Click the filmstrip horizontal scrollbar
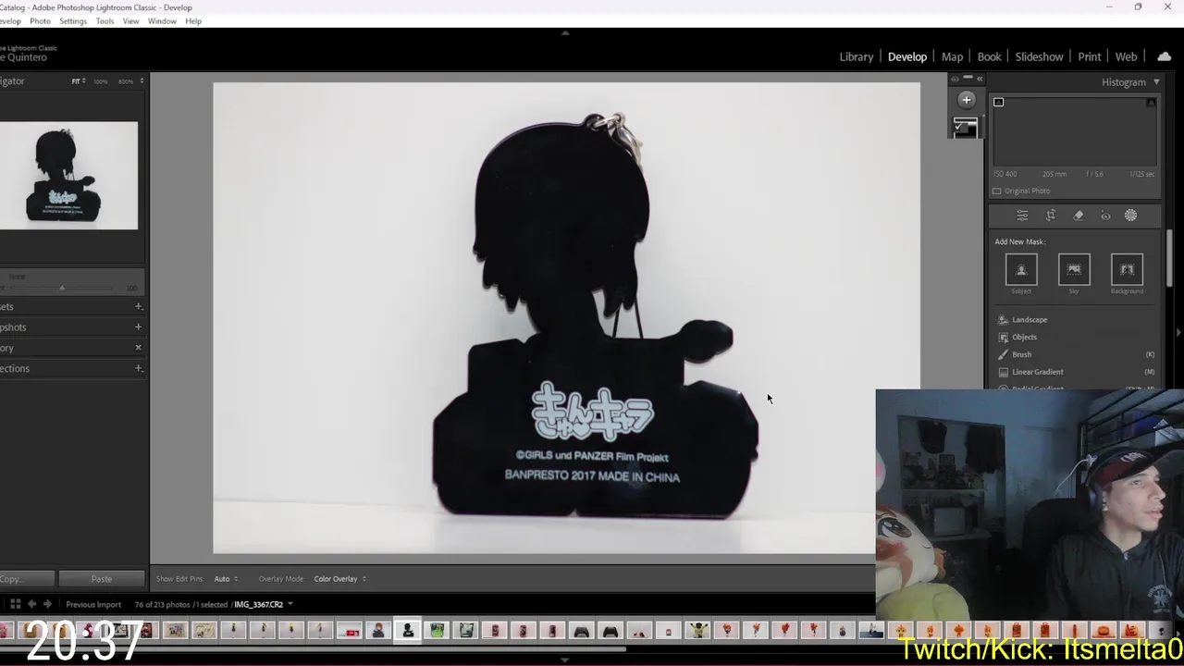This screenshot has width=1184, height=666. point(314,648)
